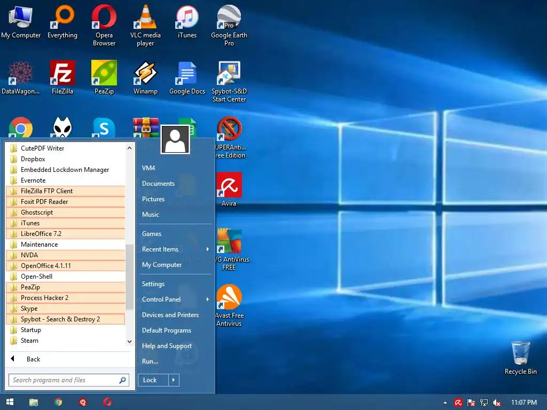The width and height of the screenshot is (547, 410).
Task: Open the Recycle Bin on desktop
Action: point(520,358)
